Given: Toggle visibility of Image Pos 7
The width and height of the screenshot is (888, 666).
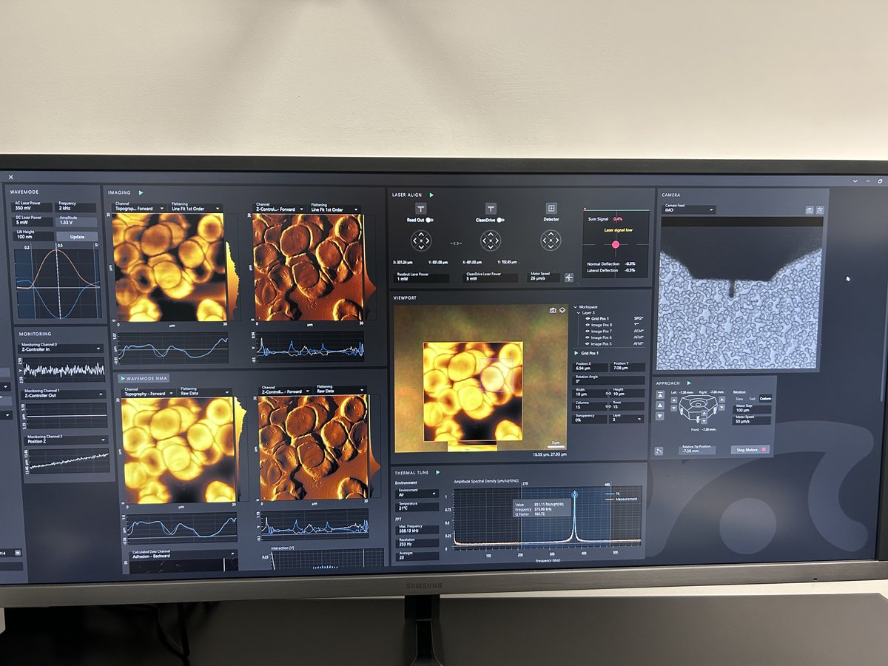Looking at the screenshot, I should click(x=587, y=332).
